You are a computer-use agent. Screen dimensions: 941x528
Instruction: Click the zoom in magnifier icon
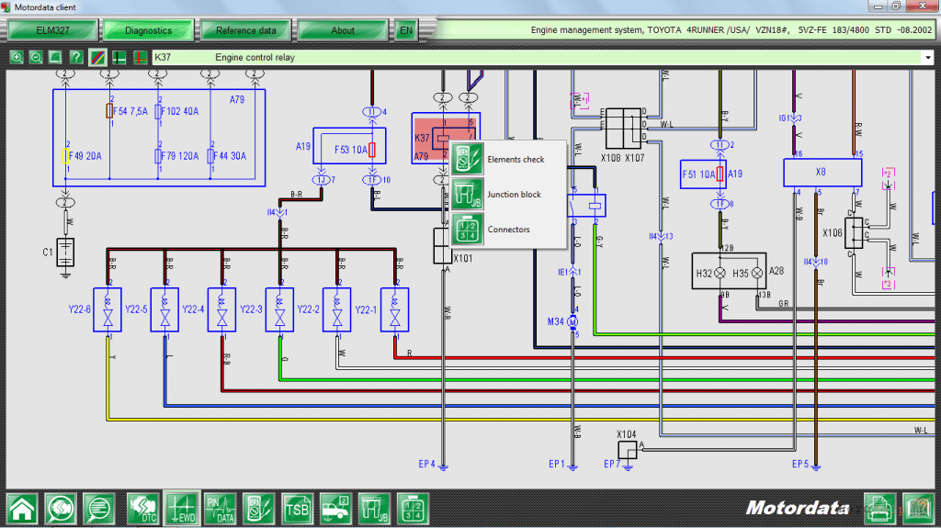[17, 58]
